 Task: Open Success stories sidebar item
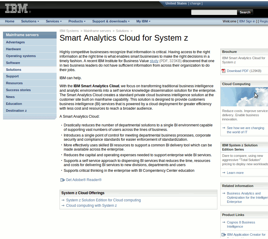point(30,90)
